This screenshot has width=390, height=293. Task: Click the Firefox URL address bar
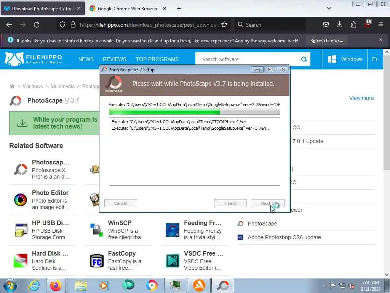pos(149,25)
